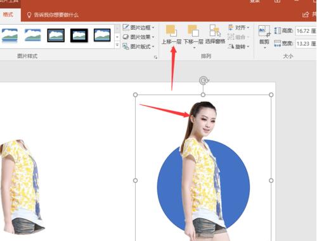Click the 裁剪 crop icon
Screen dimensions: 317x241
[264, 31]
